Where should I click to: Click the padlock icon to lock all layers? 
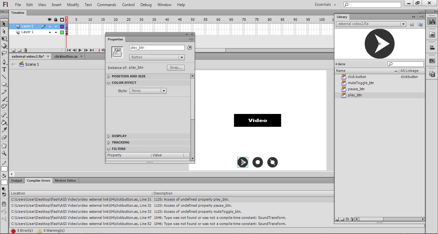coord(56,20)
